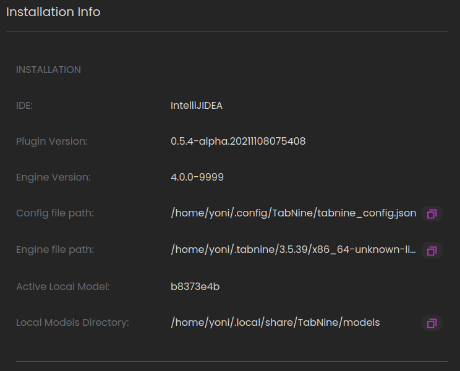The image size is (460, 371).
Task: Copy the local models directory path
Action: point(432,323)
